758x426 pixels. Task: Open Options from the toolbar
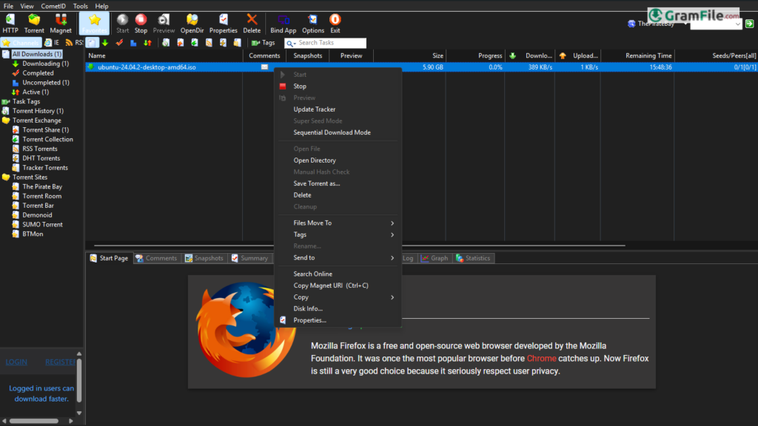click(313, 23)
